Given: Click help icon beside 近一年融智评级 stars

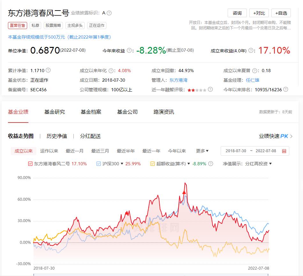Looking at the screenshot, I should click(210, 89).
